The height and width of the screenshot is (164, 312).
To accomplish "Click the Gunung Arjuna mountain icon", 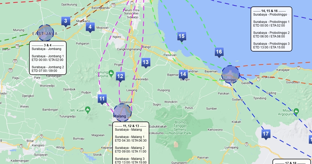I will (111, 72).
